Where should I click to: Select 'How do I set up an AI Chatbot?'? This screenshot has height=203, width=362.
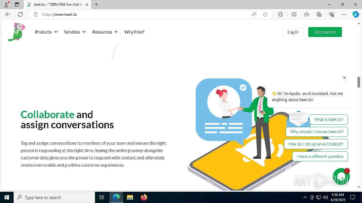tap(316, 144)
